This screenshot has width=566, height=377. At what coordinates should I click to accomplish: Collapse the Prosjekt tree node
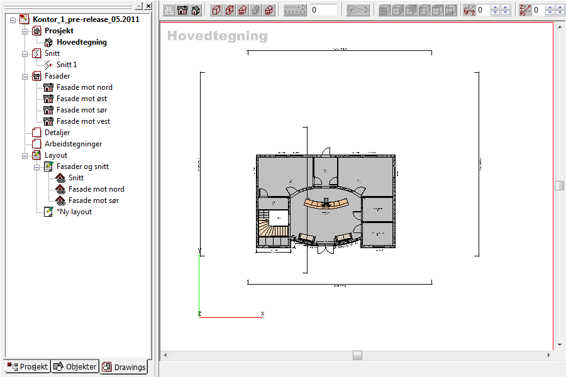[x=25, y=31]
